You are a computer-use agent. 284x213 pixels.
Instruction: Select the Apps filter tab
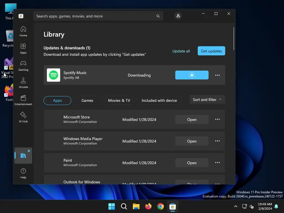tap(57, 100)
